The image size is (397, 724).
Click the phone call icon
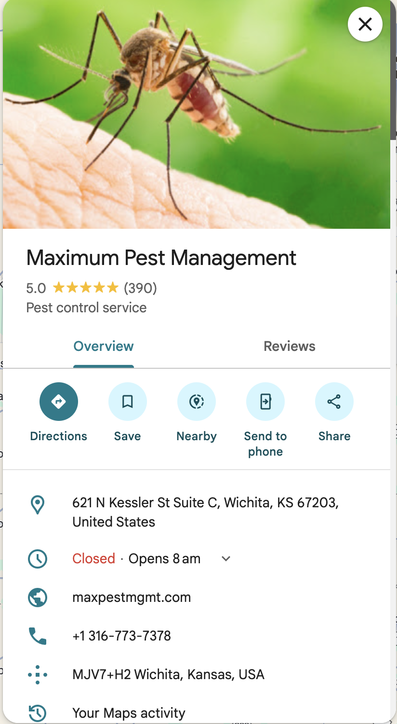point(38,636)
